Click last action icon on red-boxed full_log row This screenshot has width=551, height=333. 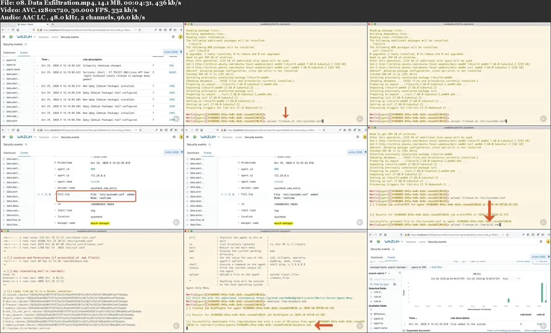50,194
